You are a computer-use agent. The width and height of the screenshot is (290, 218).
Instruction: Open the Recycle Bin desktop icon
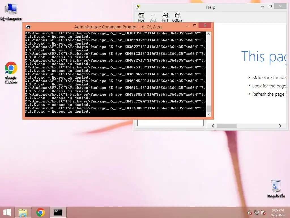click(276, 188)
